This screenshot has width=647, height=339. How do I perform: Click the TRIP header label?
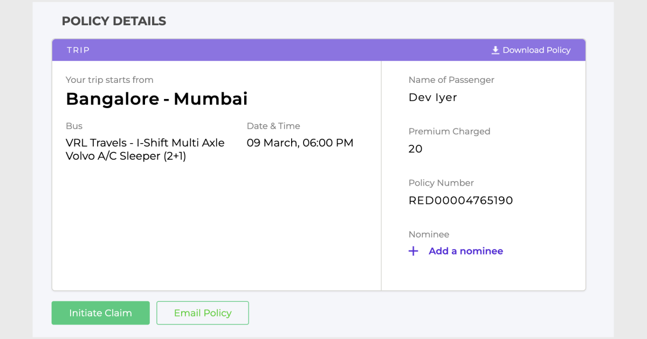point(78,50)
